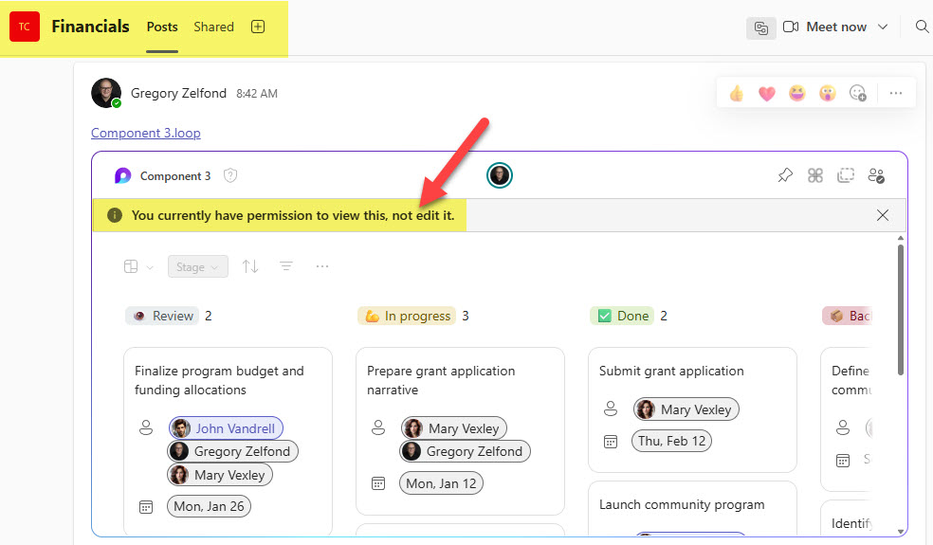
Task: Click Mary Vexley chip on Submit grant card
Action: click(686, 409)
